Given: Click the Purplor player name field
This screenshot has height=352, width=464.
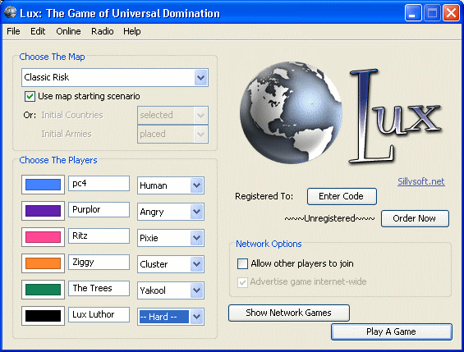Looking at the screenshot, I should tap(99, 209).
